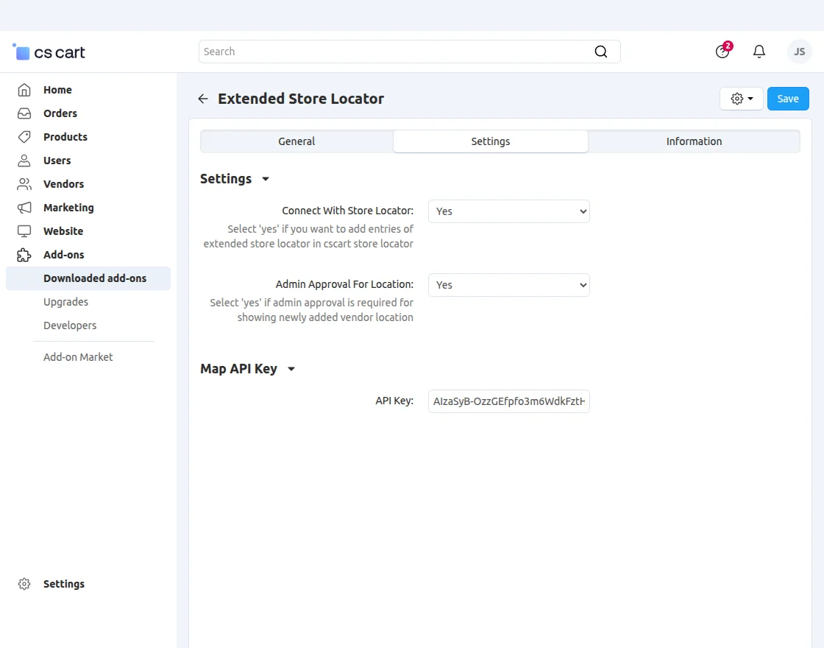Select the Vendors megaphone icon

pyautogui.click(x=24, y=183)
